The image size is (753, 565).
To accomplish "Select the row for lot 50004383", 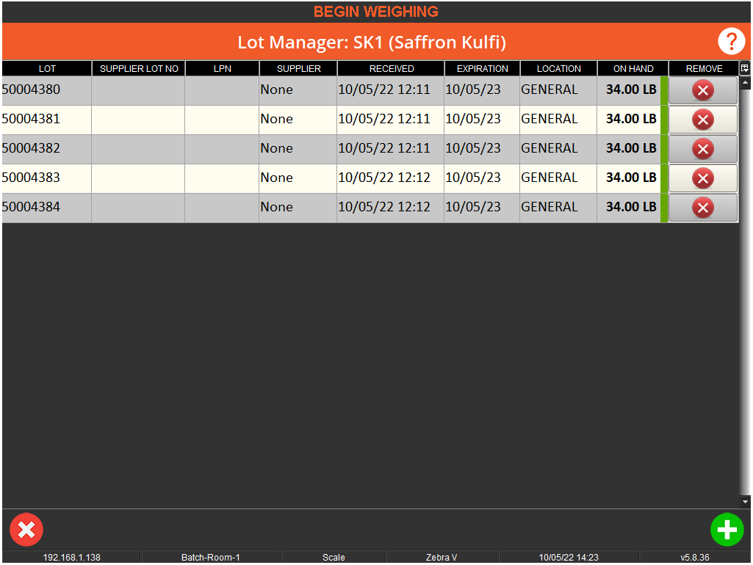I will (220, 178).
